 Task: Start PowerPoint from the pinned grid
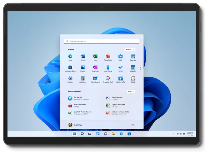(x=108, y=58)
